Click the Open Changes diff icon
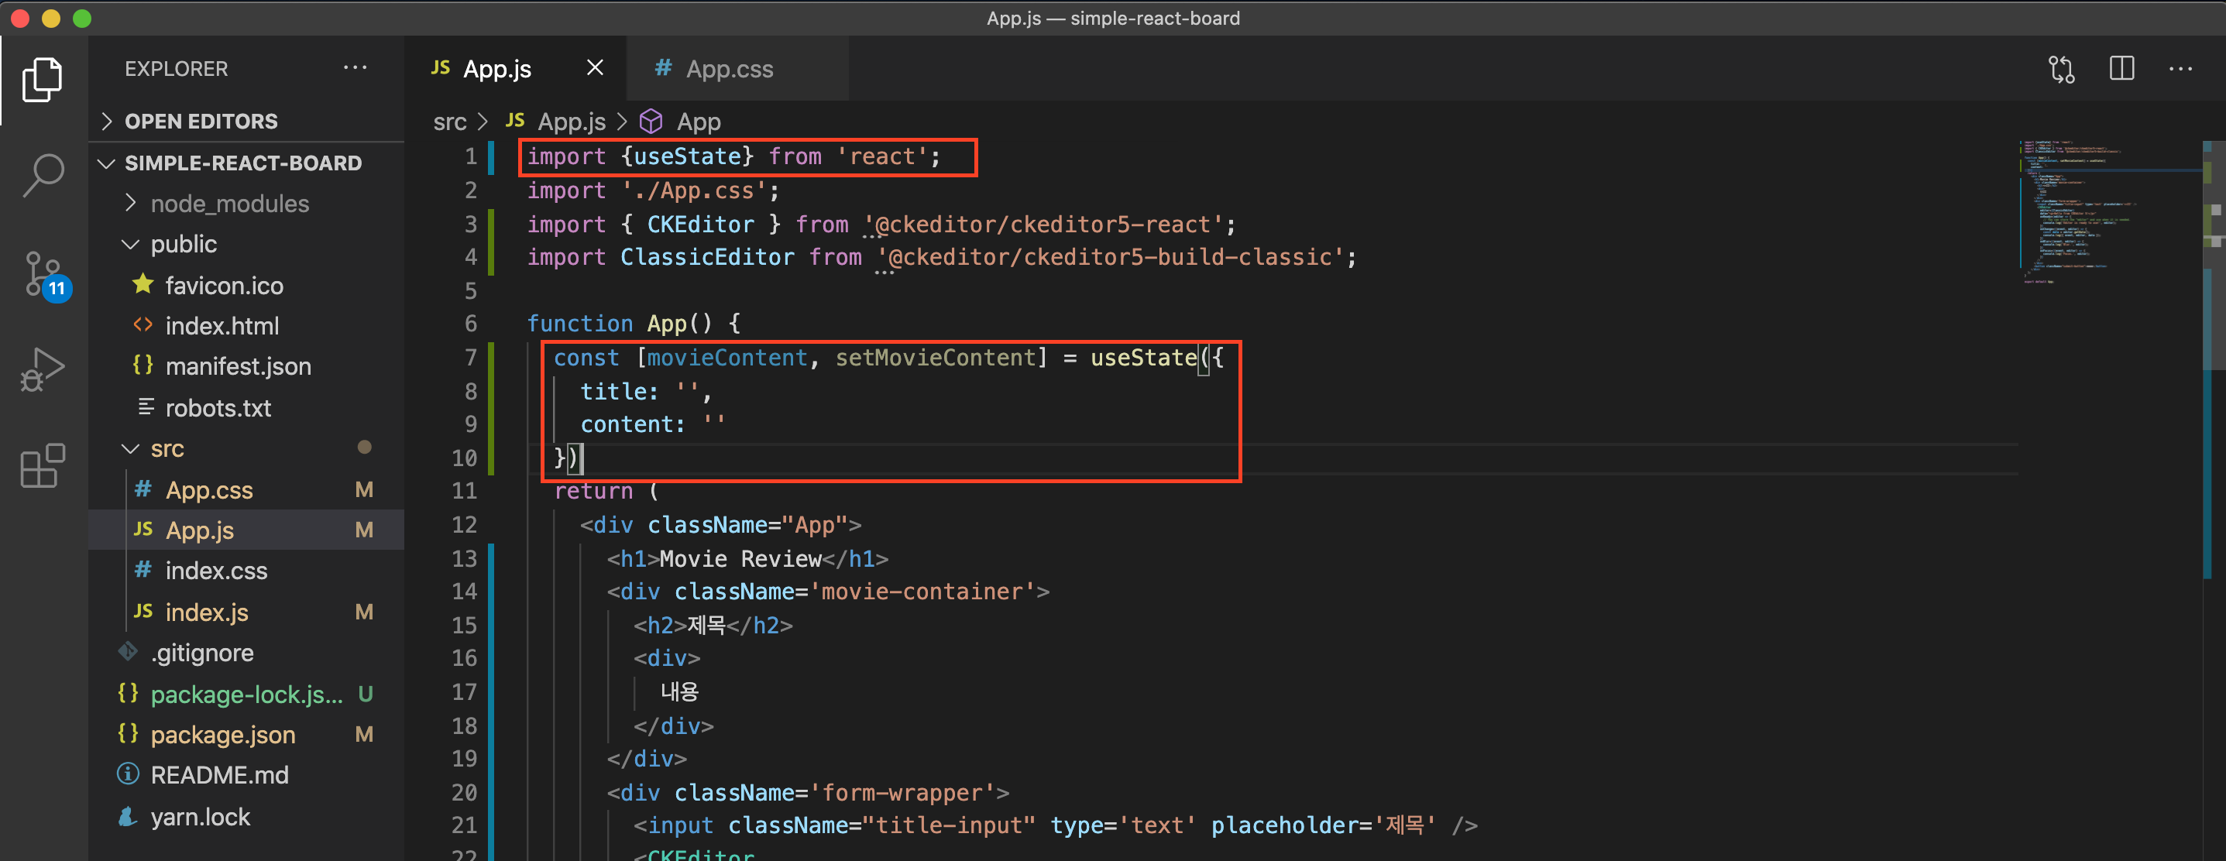Image resolution: width=2226 pixels, height=861 pixels. point(2062,69)
